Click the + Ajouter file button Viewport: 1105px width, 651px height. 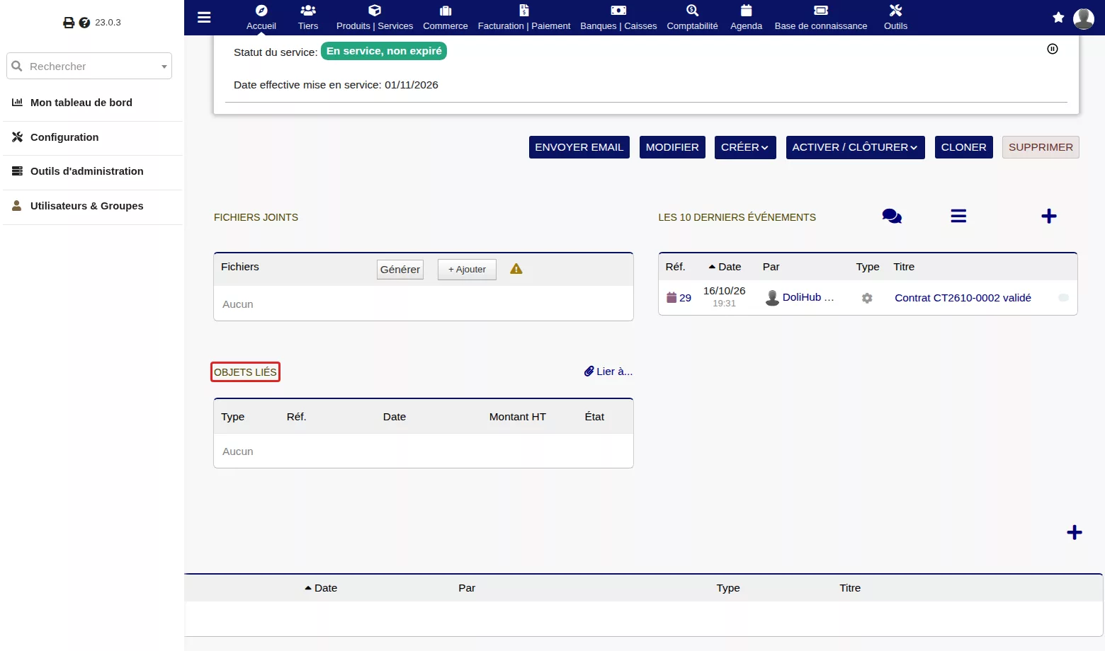click(x=467, y=270)
